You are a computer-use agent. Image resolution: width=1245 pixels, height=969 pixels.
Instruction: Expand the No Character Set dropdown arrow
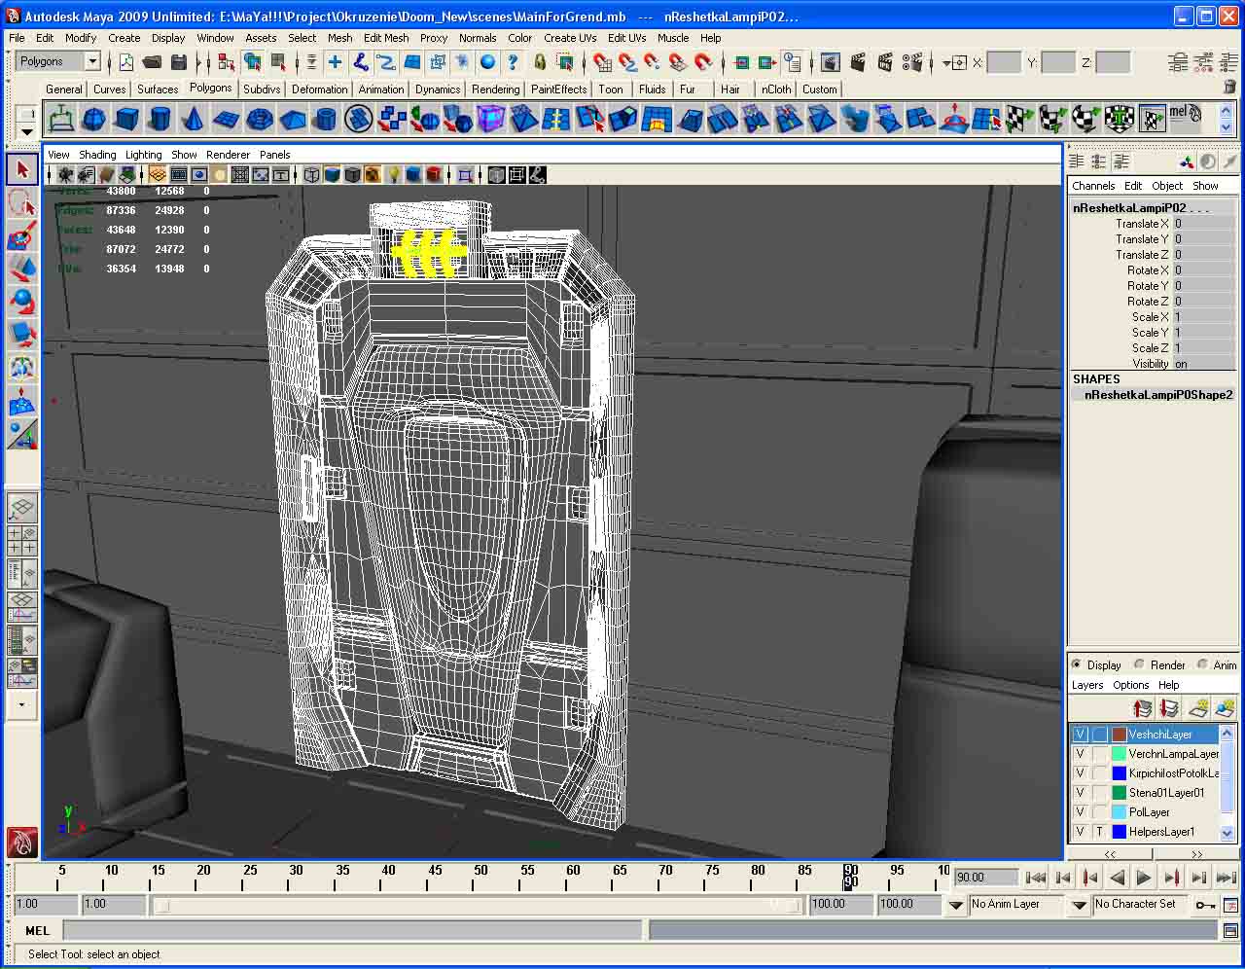point(1079,905)
